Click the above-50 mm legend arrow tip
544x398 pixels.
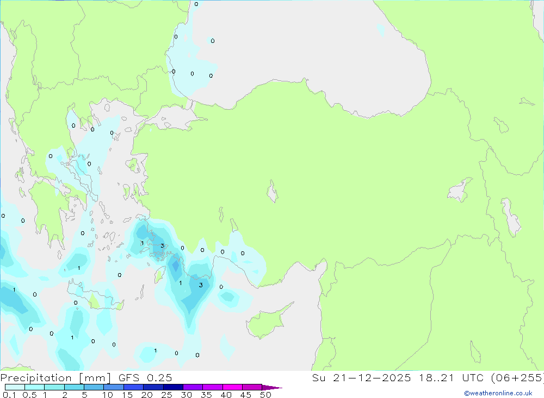272,388
